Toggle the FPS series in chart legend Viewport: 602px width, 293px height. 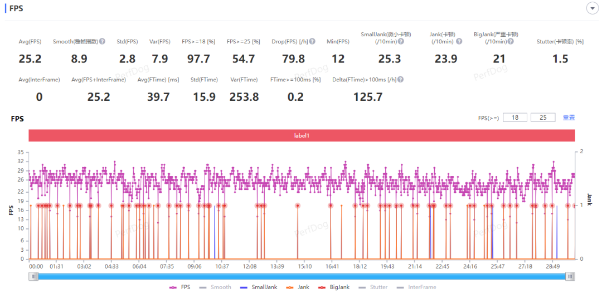pyautogui.click(x=179, y=287)
